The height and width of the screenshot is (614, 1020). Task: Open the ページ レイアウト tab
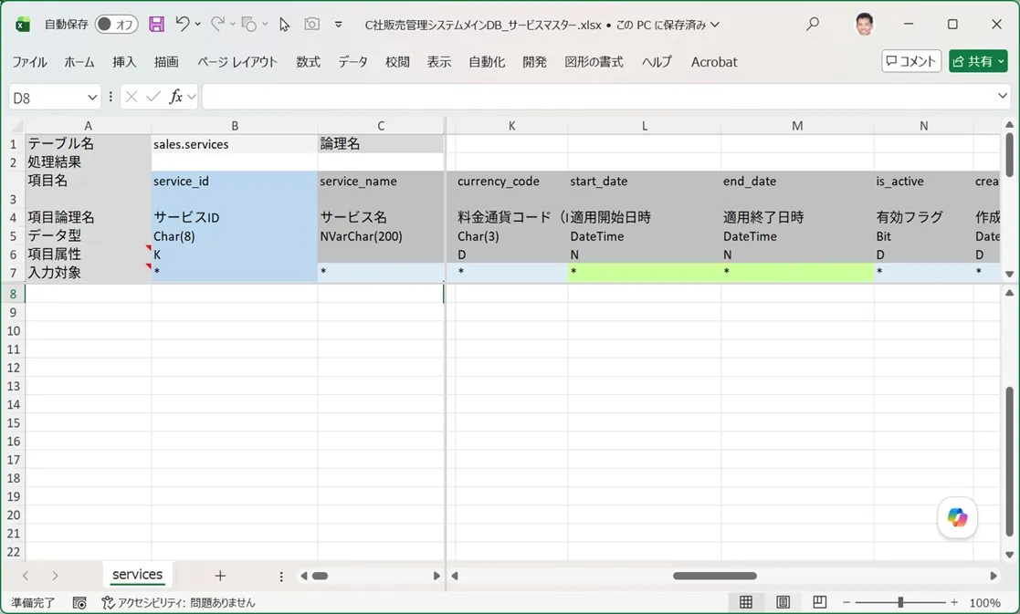coord(237,62)
